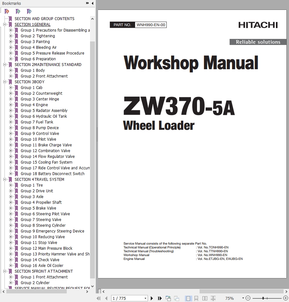Click the zoom slider handle
289x302 pixels.
pos(263,298)
